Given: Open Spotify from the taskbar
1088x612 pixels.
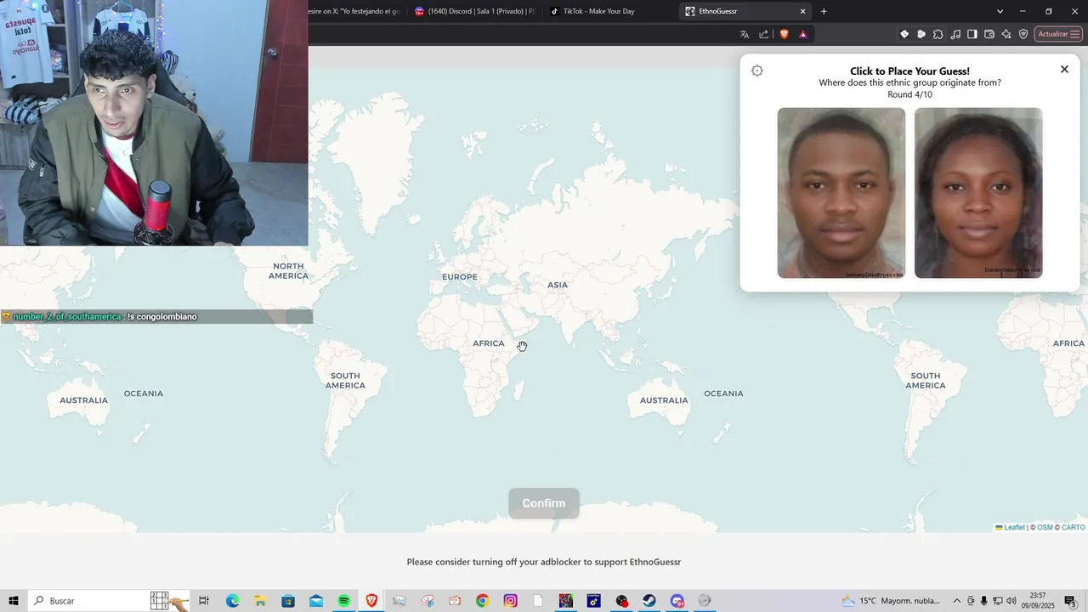Looking at the screenshot, I should (x=343, y=601).
